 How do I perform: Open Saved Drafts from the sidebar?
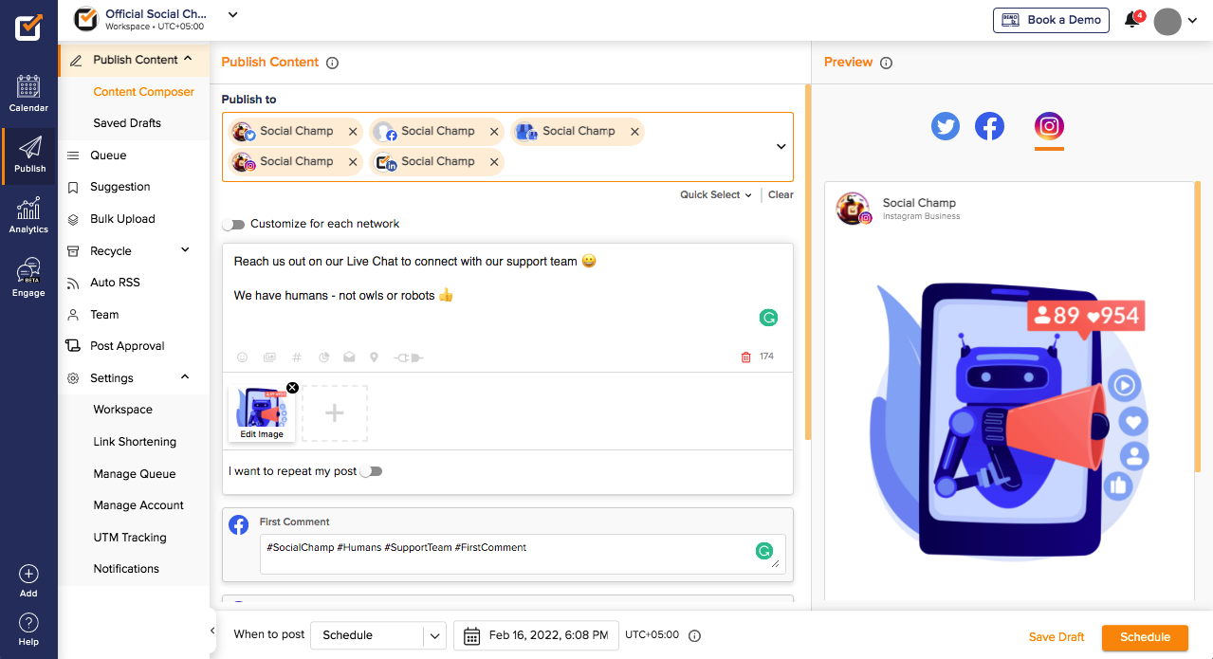[124, 122]
